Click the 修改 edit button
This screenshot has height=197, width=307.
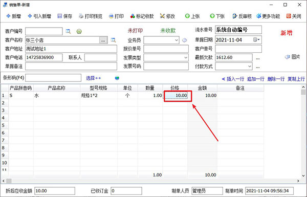167,16
